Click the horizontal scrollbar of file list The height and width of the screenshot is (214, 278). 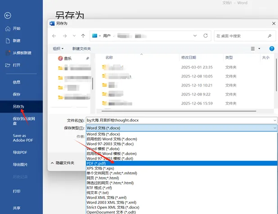tap(179, 111)
